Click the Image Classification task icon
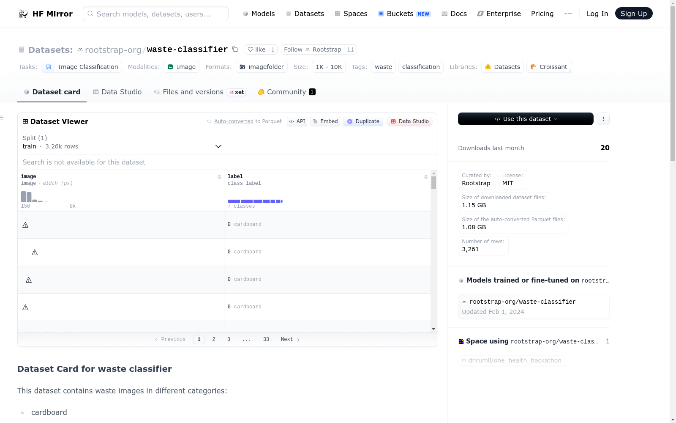 point(48,67)
